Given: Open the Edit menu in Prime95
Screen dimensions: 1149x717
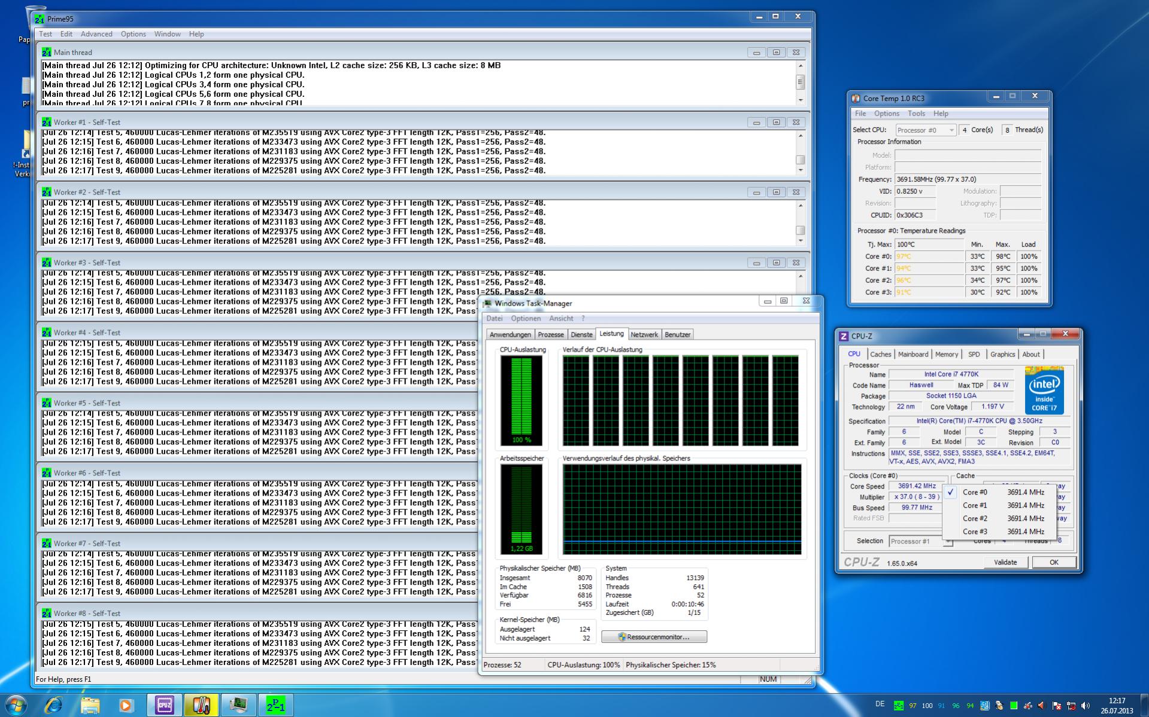Looking at the screenshot, I should coord(66,34).
